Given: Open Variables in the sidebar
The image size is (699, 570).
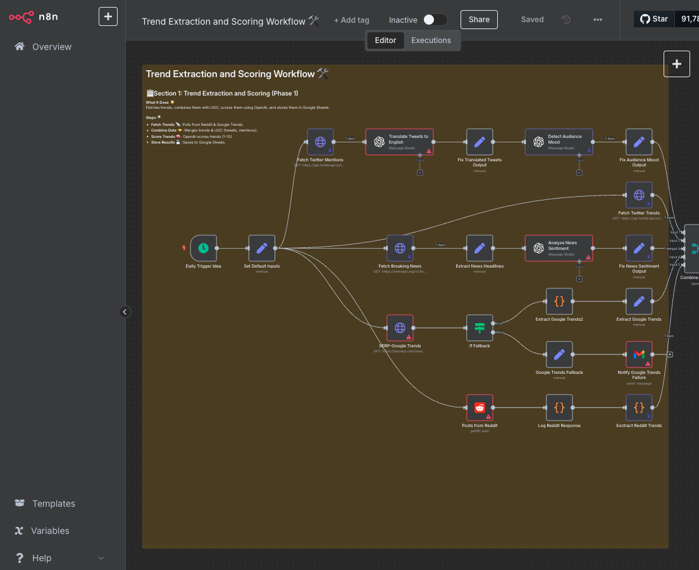Looking at the screenshot, I should (63, 531).
